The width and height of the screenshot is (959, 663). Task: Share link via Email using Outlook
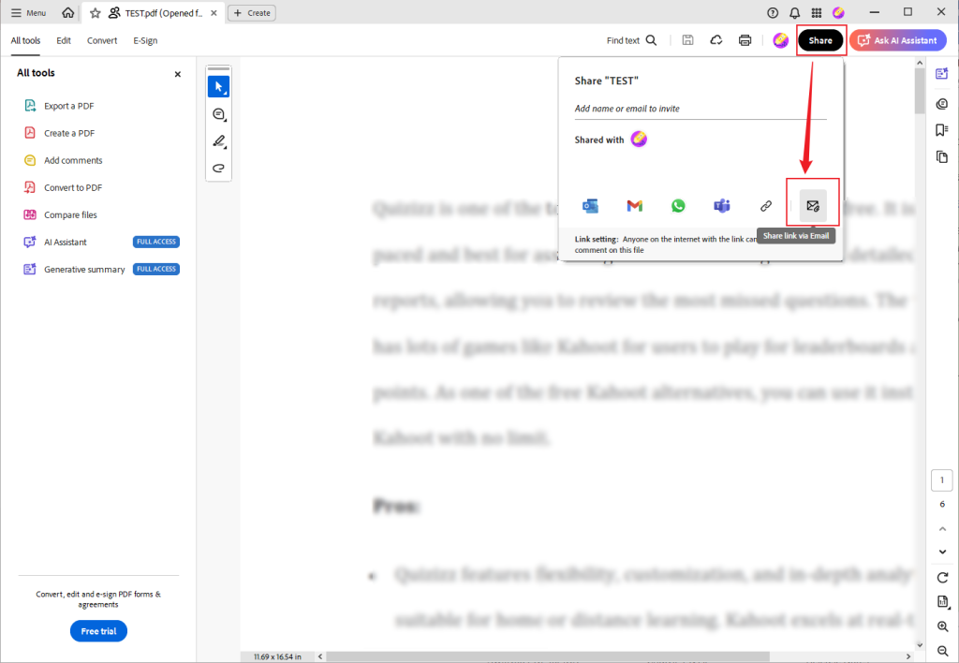(590, 205)
